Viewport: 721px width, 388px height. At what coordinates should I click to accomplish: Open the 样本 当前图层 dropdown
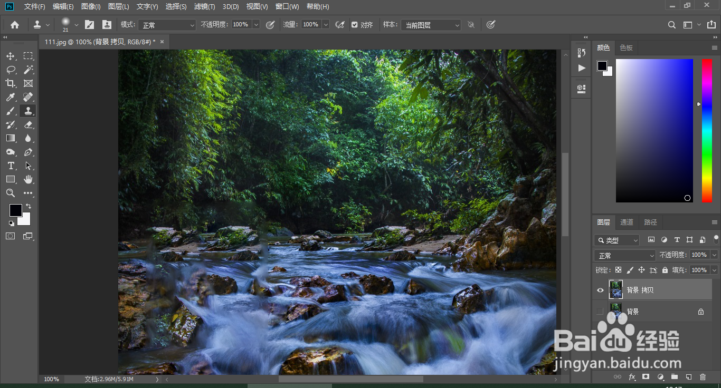click(x=431, y=25)
